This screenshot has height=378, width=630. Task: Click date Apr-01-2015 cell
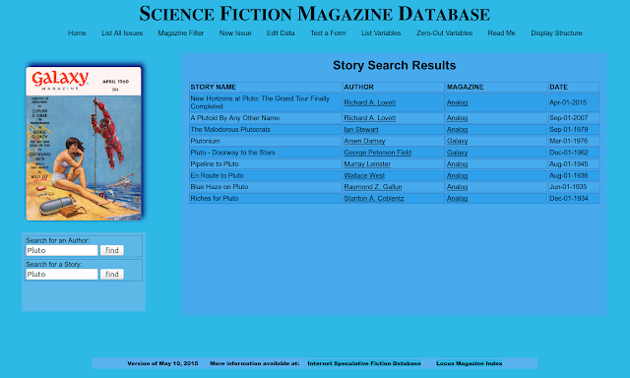pyautogui.click(x=574, y=102)
